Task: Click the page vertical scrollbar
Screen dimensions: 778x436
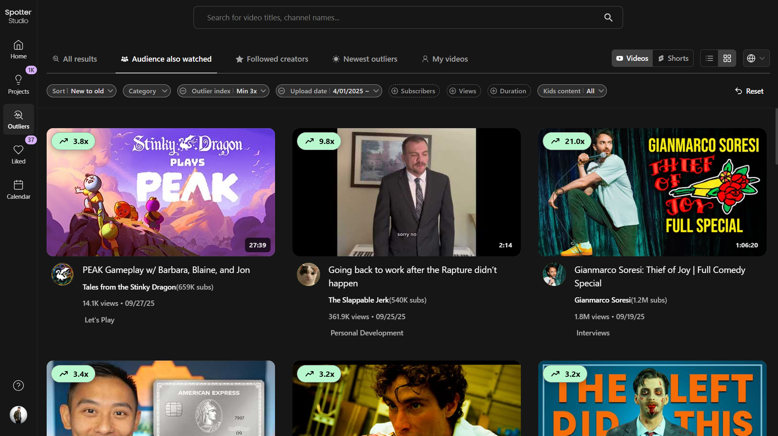Action: click(776, 136)
